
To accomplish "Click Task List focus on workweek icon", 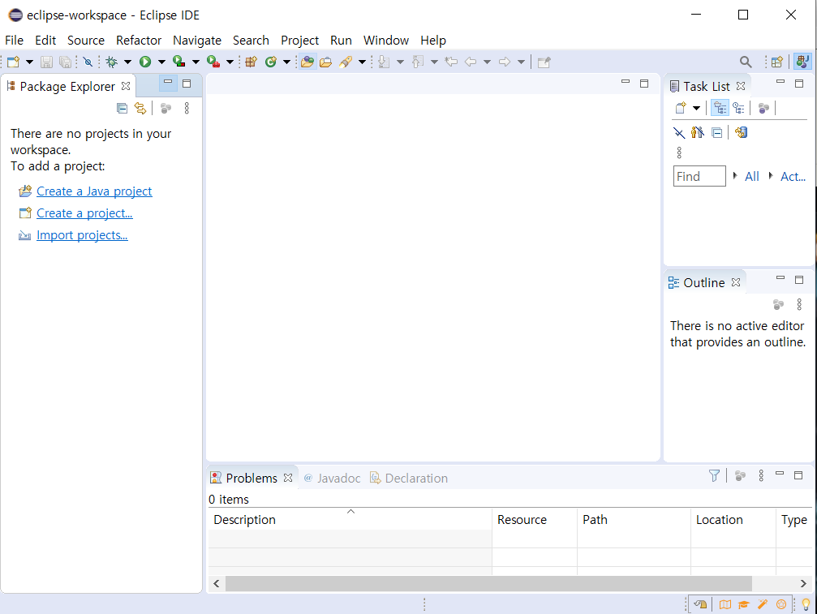I will pos(763,108).
